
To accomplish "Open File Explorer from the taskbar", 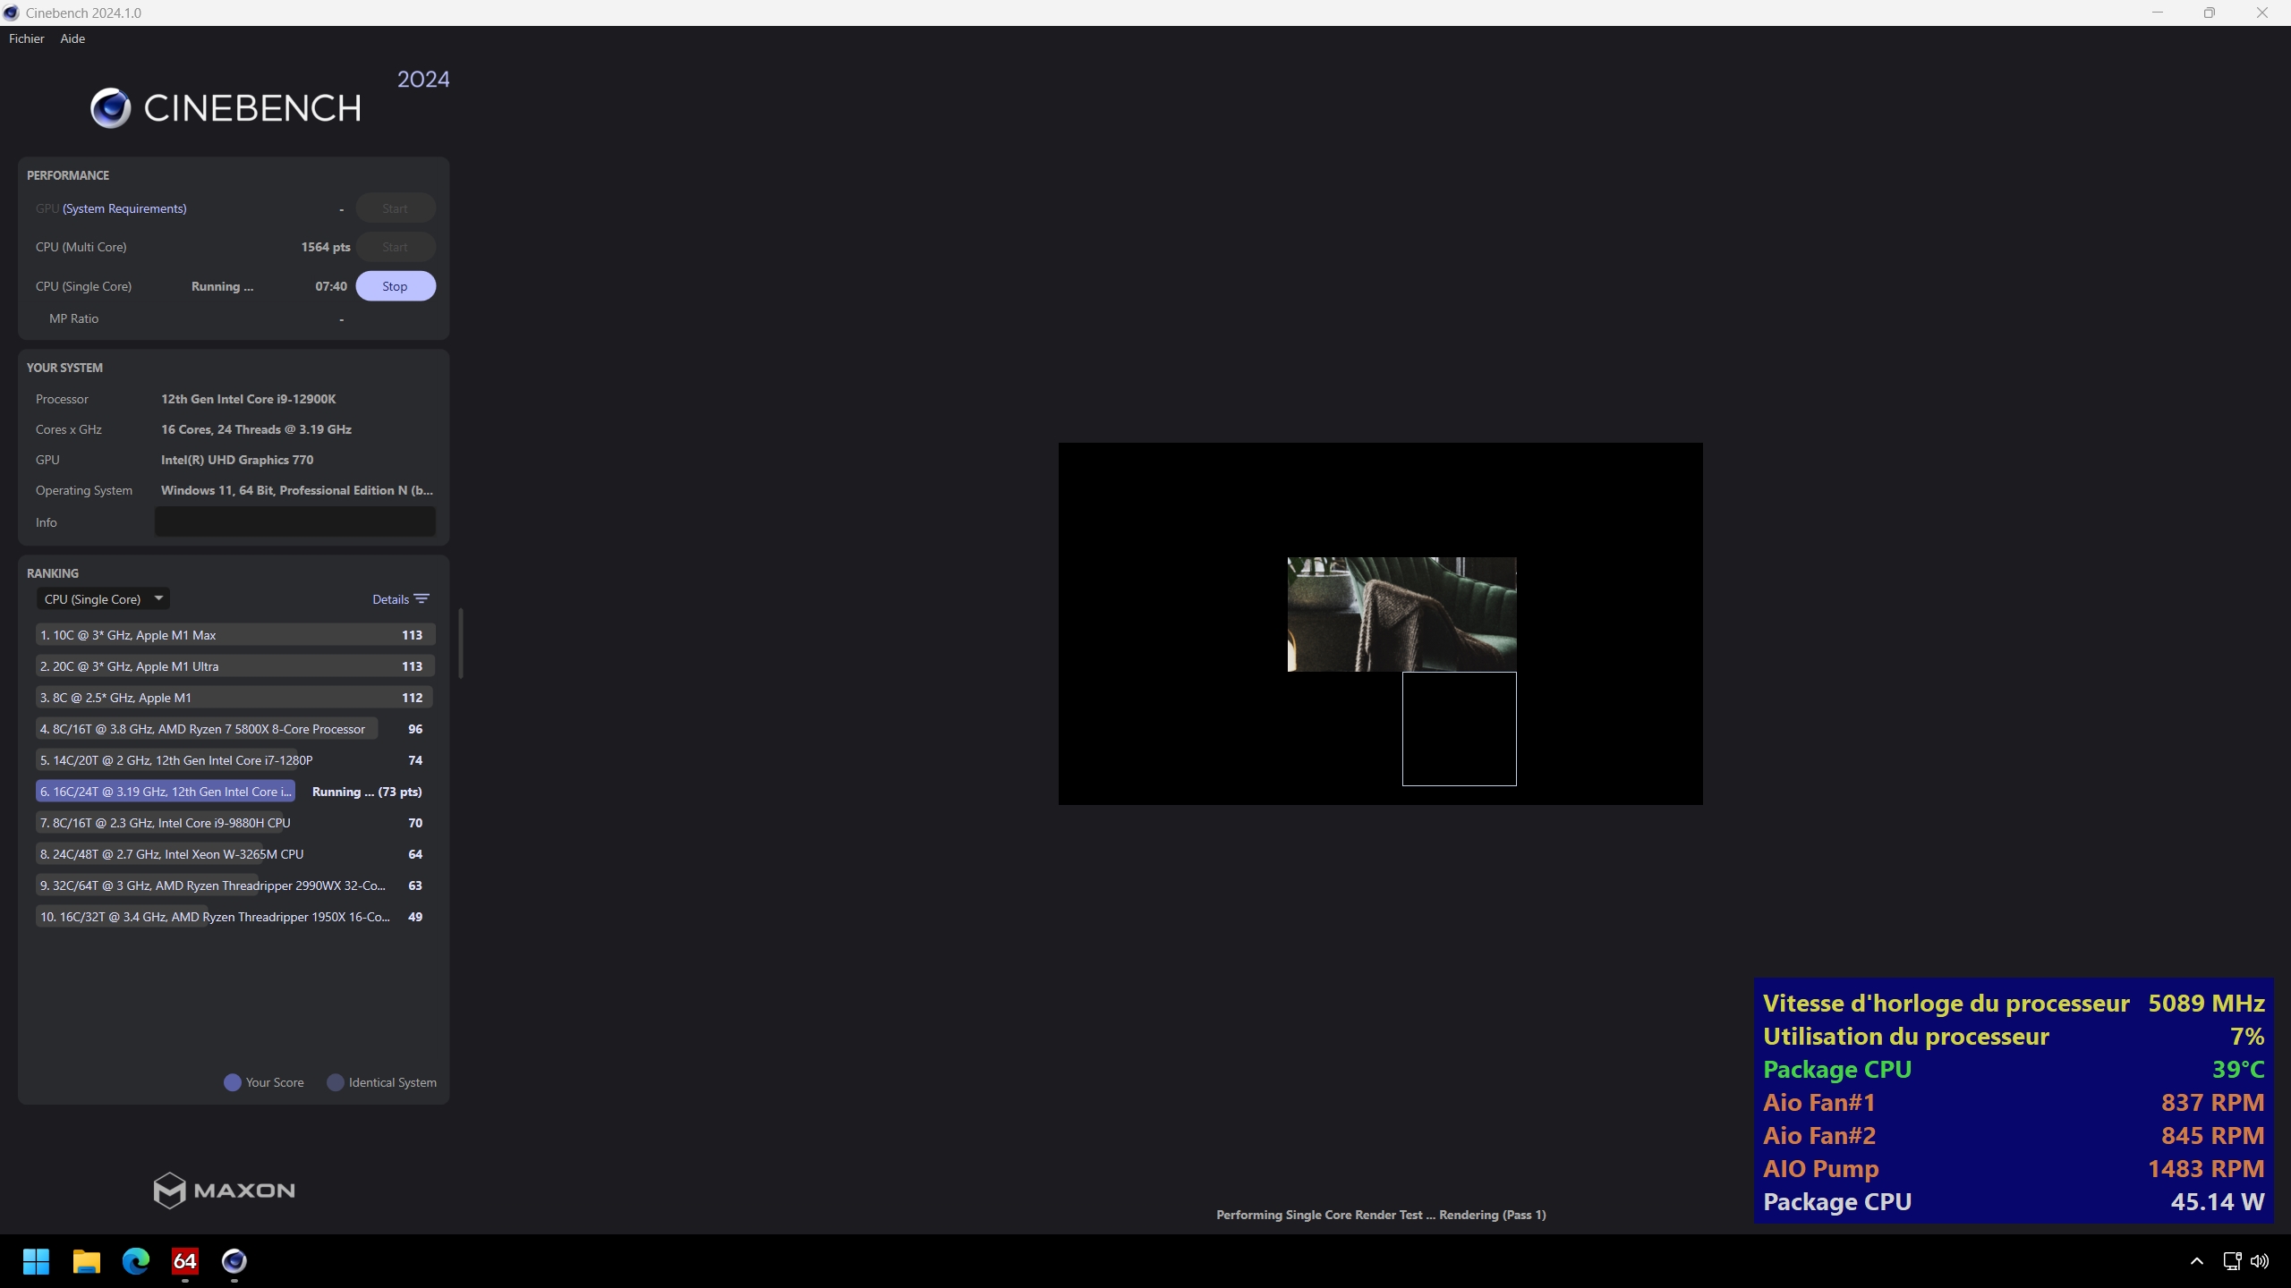I will click(86, 1261).
